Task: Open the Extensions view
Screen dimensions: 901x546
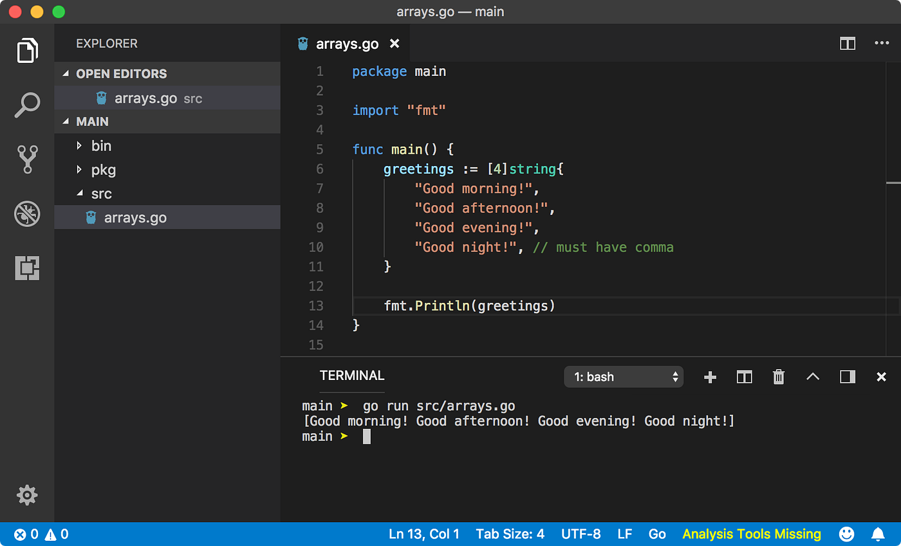Action: tap(26, 268)
